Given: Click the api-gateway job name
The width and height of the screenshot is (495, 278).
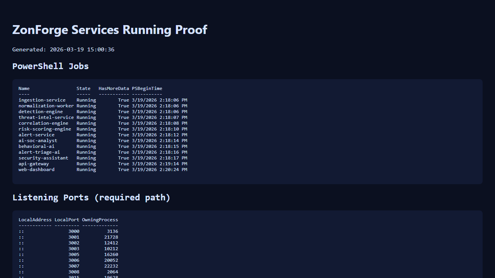Looking at the screenshot, I should point(34,164).
